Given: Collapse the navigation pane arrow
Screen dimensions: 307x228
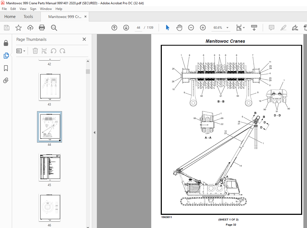Looking at the screenshot, I should pyautogui.click(x=94, y=133).
